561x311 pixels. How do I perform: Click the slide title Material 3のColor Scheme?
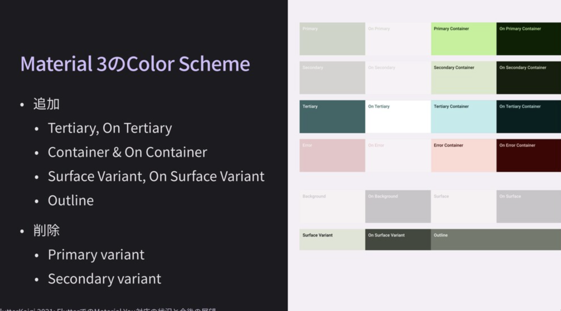tap(135, 64)
